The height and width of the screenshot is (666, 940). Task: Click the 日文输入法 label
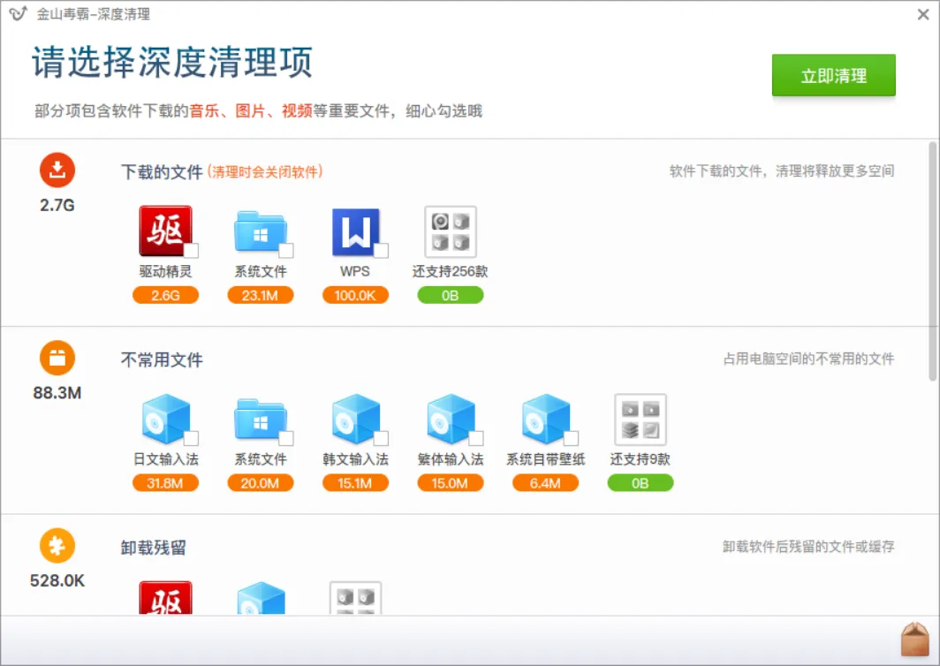165,459
